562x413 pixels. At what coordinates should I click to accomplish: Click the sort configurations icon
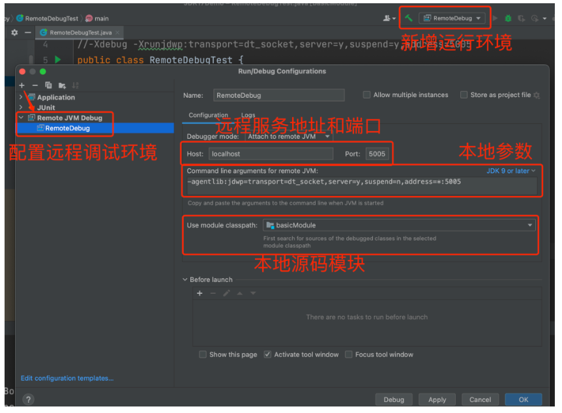coord(75,85)
